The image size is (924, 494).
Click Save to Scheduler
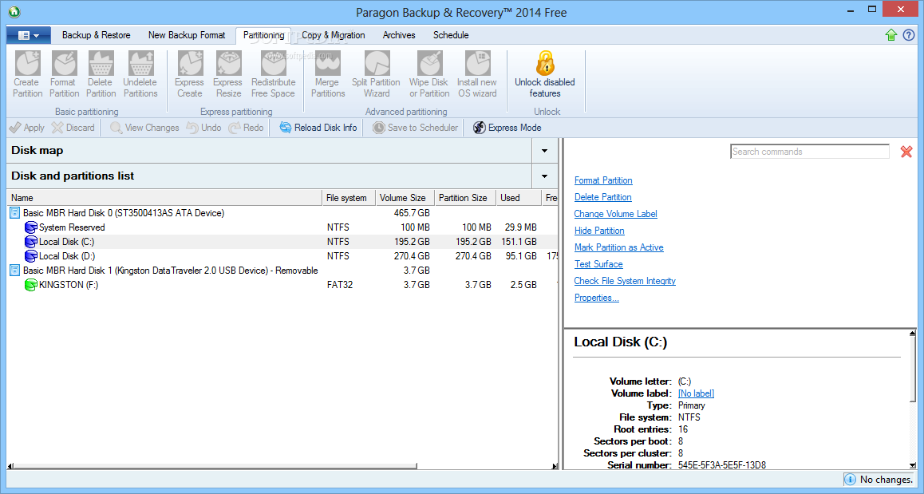pyautogui.click(x=416, y=128)
